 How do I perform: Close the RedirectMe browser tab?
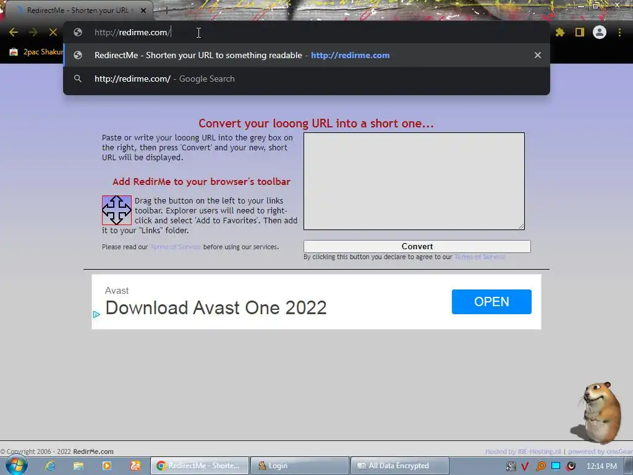pyautogui.click(x=143, y=11)
